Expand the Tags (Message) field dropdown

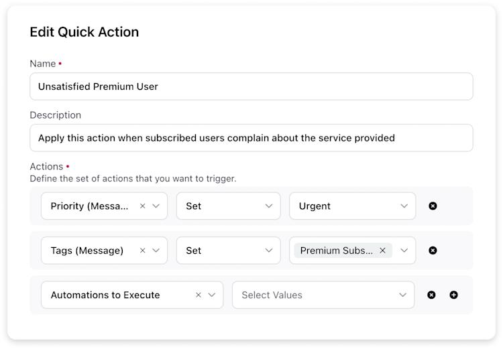pos(156,251)
